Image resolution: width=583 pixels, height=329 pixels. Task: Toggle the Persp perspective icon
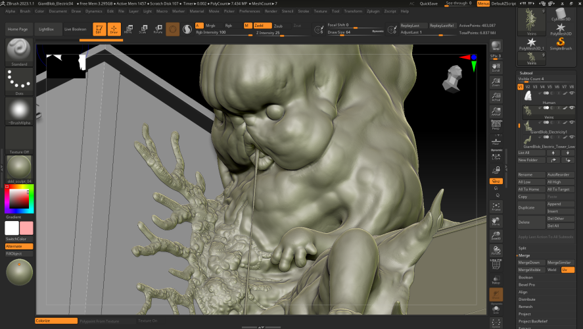click(x=496, y=126)
